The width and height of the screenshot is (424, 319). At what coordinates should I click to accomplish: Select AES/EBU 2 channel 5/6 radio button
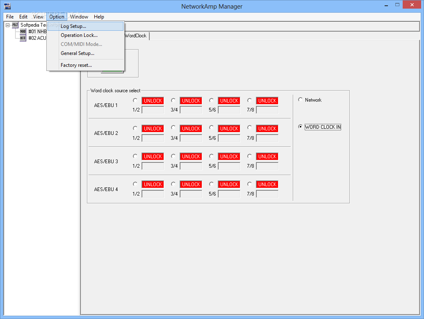(212, 128)
